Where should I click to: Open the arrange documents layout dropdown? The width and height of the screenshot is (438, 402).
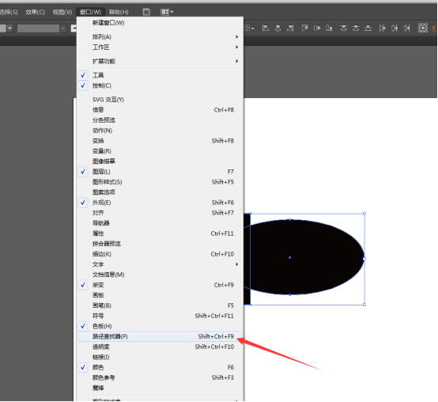tap(167, 12)
